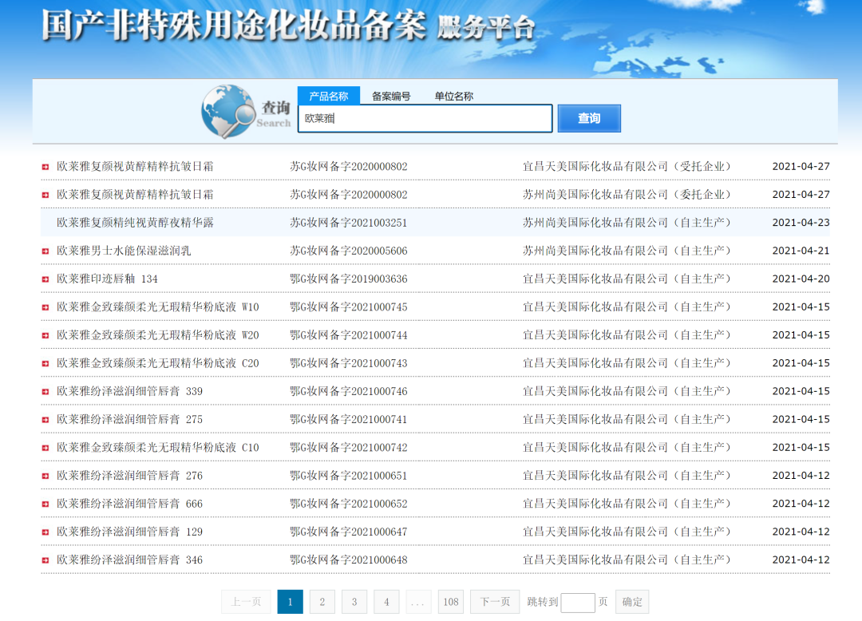
Task: Open 欧莱雅金致臻颜柔光无瑕精华粉底液 W20
Action: click(x=158, y=335)
